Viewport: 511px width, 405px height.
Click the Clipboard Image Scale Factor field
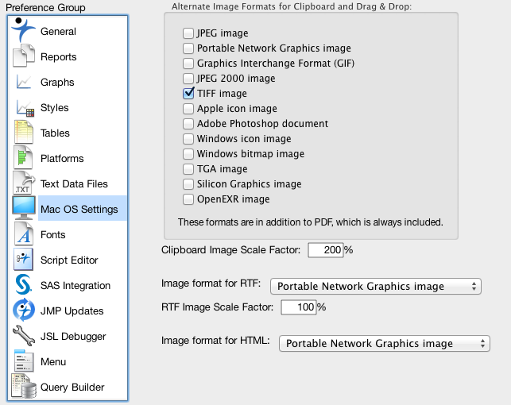pyautogui.click(x=323, y=250)
